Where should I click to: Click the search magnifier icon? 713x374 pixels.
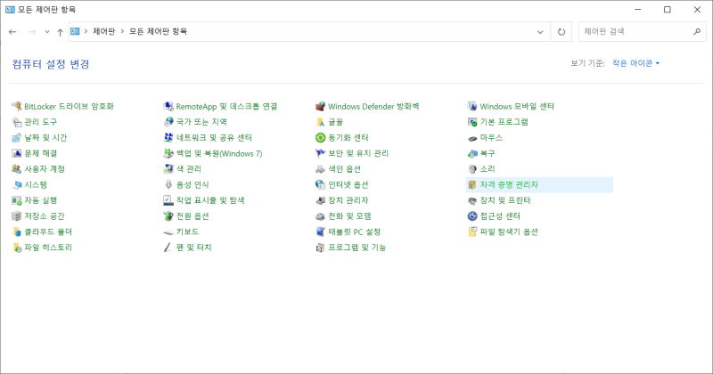click(697, 31)
